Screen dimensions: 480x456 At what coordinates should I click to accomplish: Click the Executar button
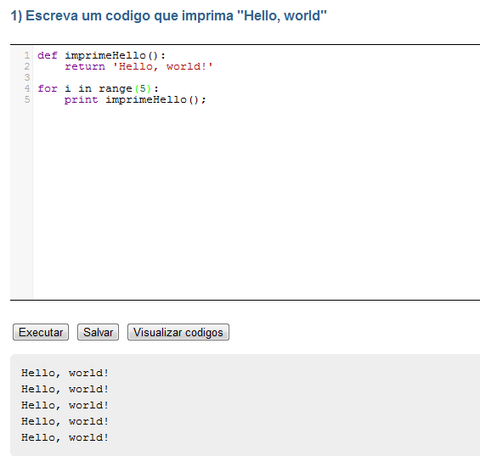[41, 332]
